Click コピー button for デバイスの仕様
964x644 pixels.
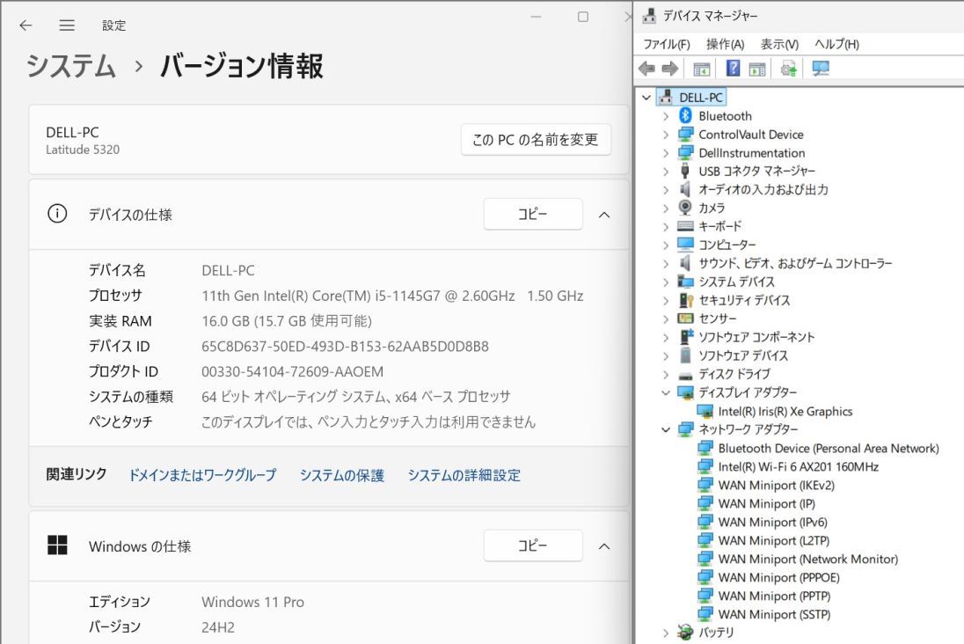coord(532,215)
